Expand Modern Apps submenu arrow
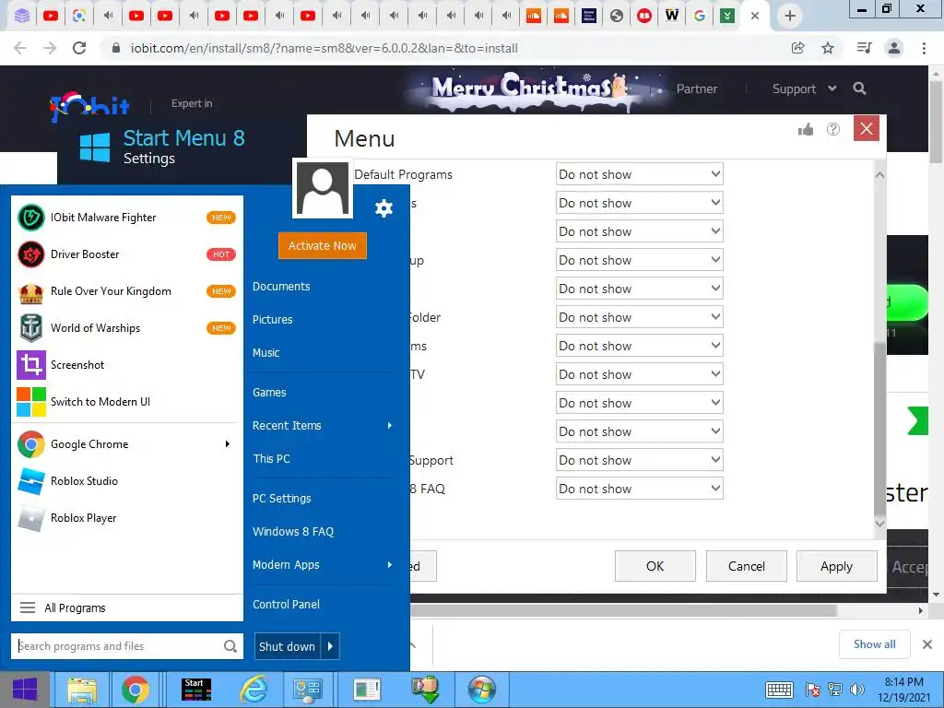The width and height of the screenshot is (944, 708). (390, 565)
